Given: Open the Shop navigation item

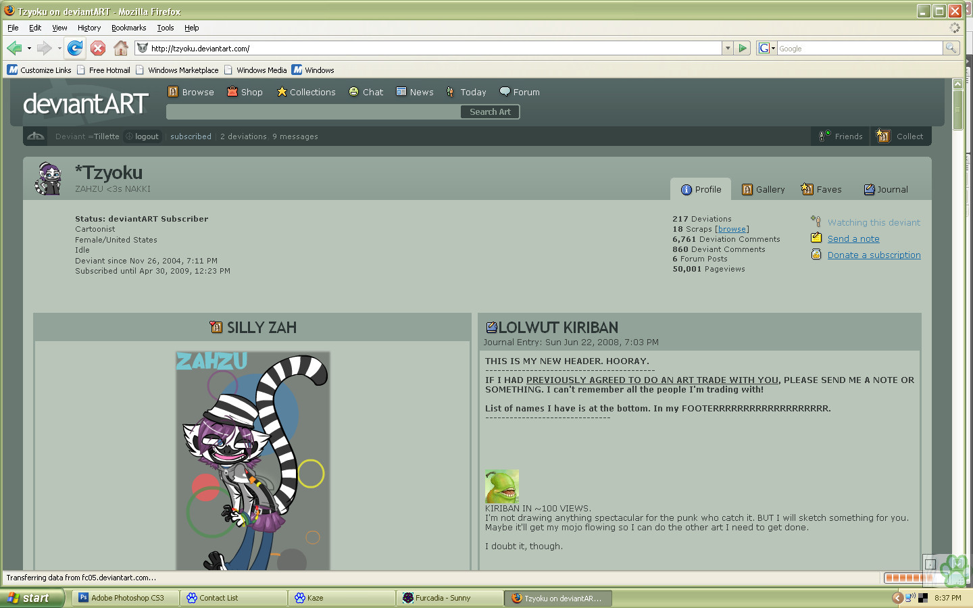Looking at the screenshot, I should tap(245, 92).
